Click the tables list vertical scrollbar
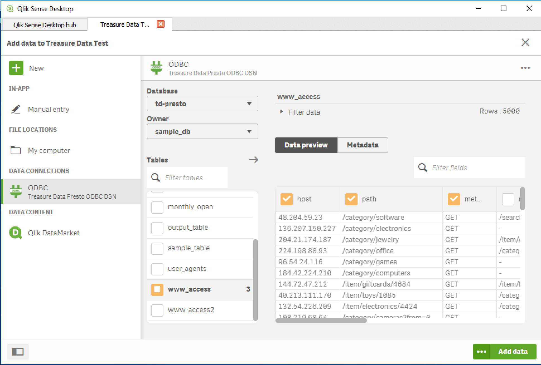This screenshot has height=365, width=541. coord(255,280)
